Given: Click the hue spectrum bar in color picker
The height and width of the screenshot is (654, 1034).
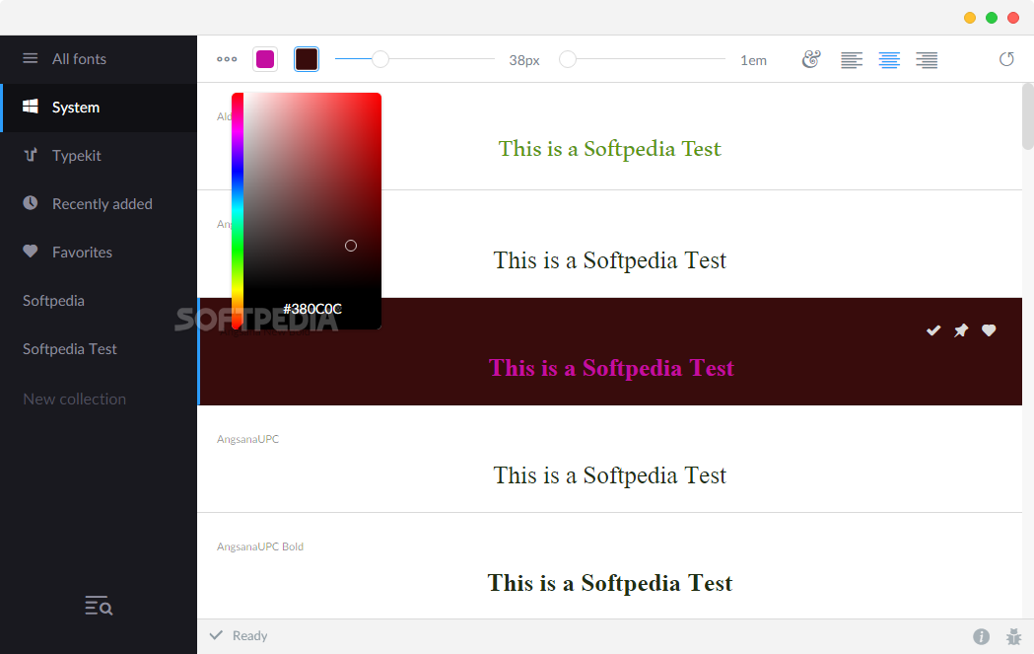Looking at the screenshot, I should (x=238, y=211).
